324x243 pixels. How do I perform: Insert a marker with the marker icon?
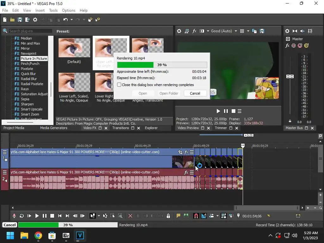178,216
